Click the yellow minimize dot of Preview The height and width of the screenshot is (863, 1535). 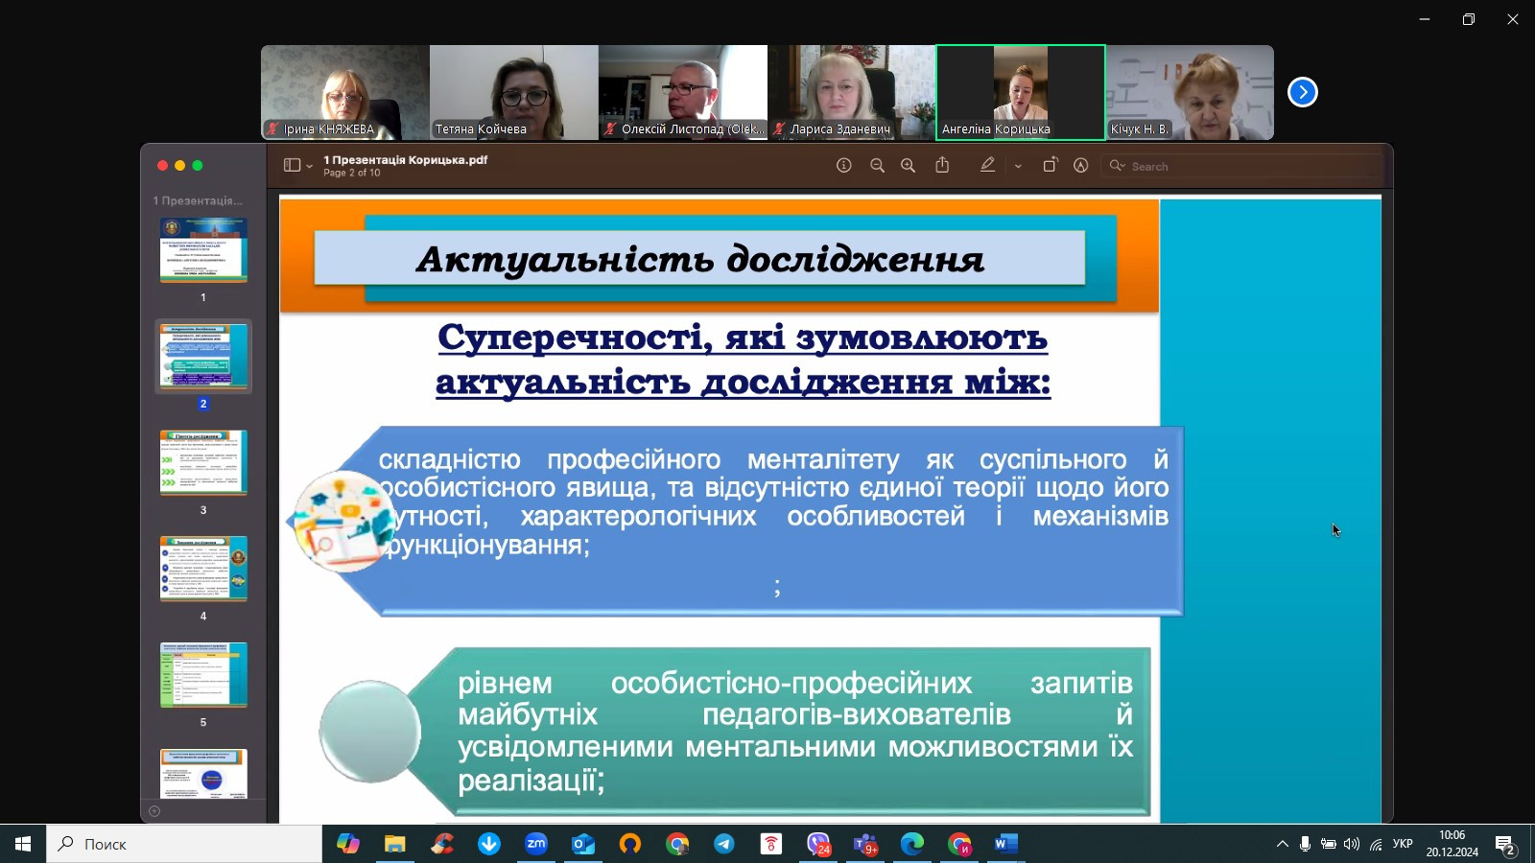point(179,166)
